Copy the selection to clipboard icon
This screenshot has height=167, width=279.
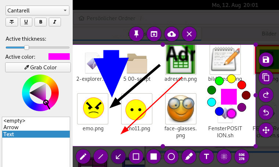coord(267,77)
